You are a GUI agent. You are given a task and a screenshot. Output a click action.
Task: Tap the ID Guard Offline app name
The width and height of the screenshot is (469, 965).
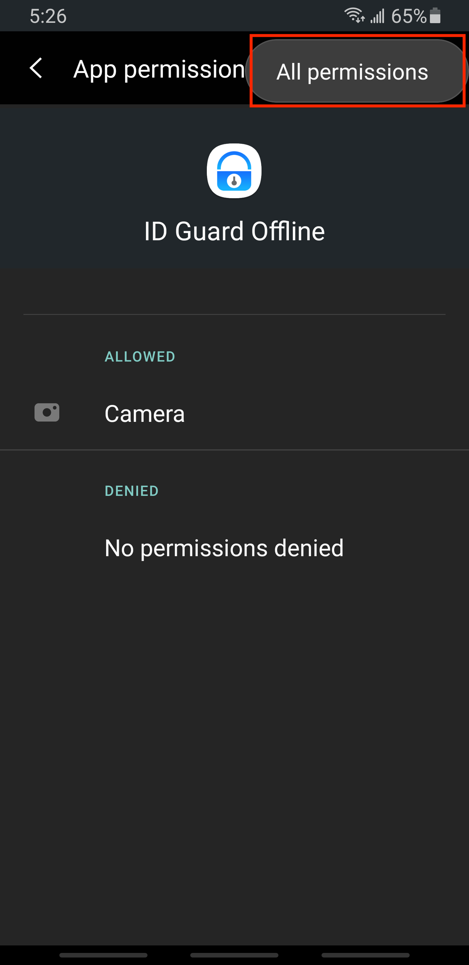click(x=234, y=231)
